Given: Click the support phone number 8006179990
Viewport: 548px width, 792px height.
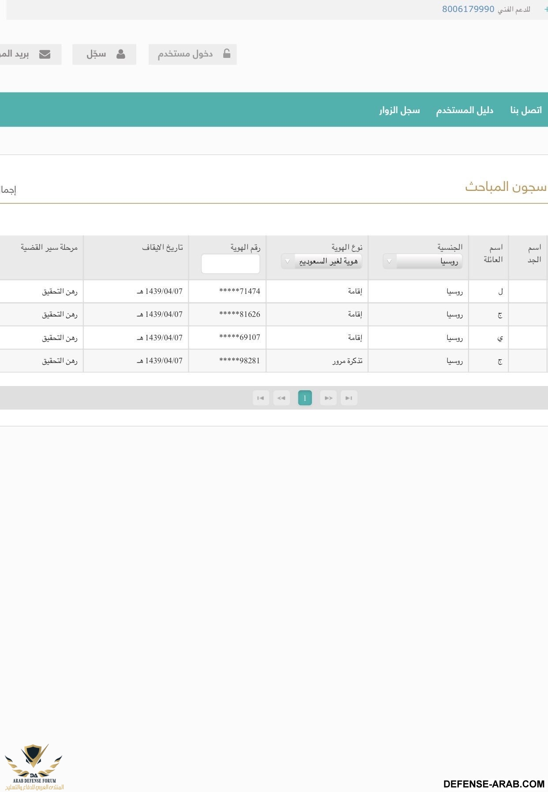Looking at the screenshot, I should [468, 9].
